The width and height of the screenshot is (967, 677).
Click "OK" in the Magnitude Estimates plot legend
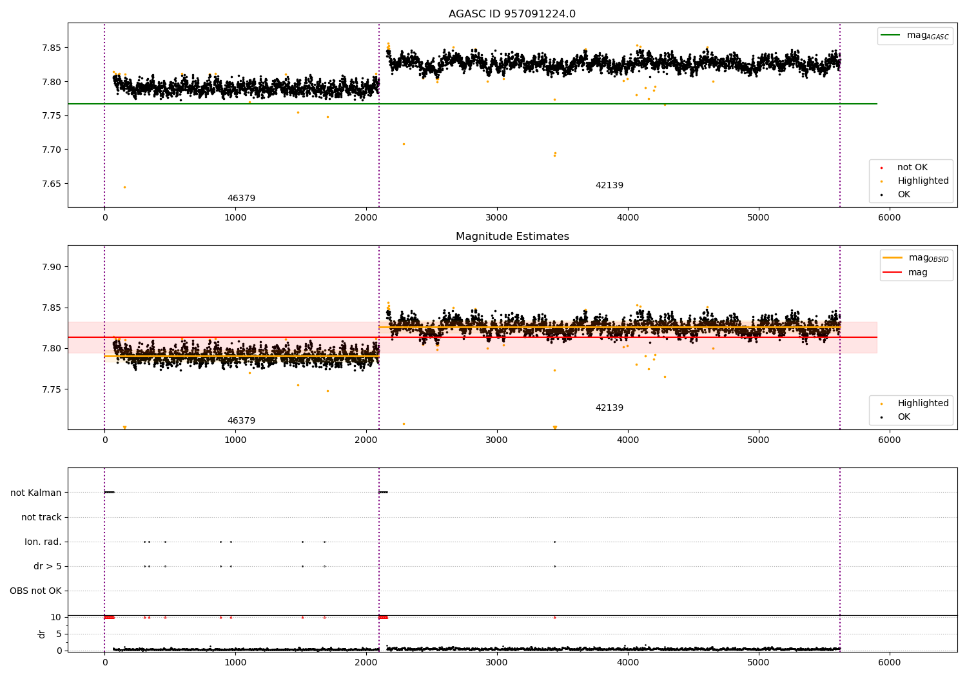coord(904,417)
